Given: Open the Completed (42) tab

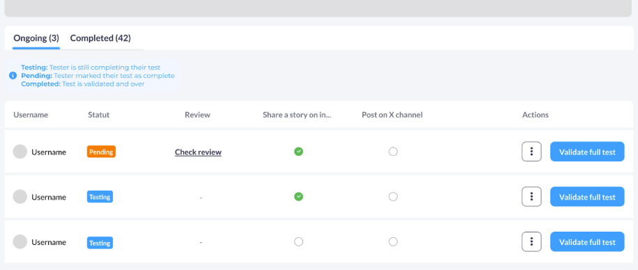Looking at the screenshot, I should (100, 38).
